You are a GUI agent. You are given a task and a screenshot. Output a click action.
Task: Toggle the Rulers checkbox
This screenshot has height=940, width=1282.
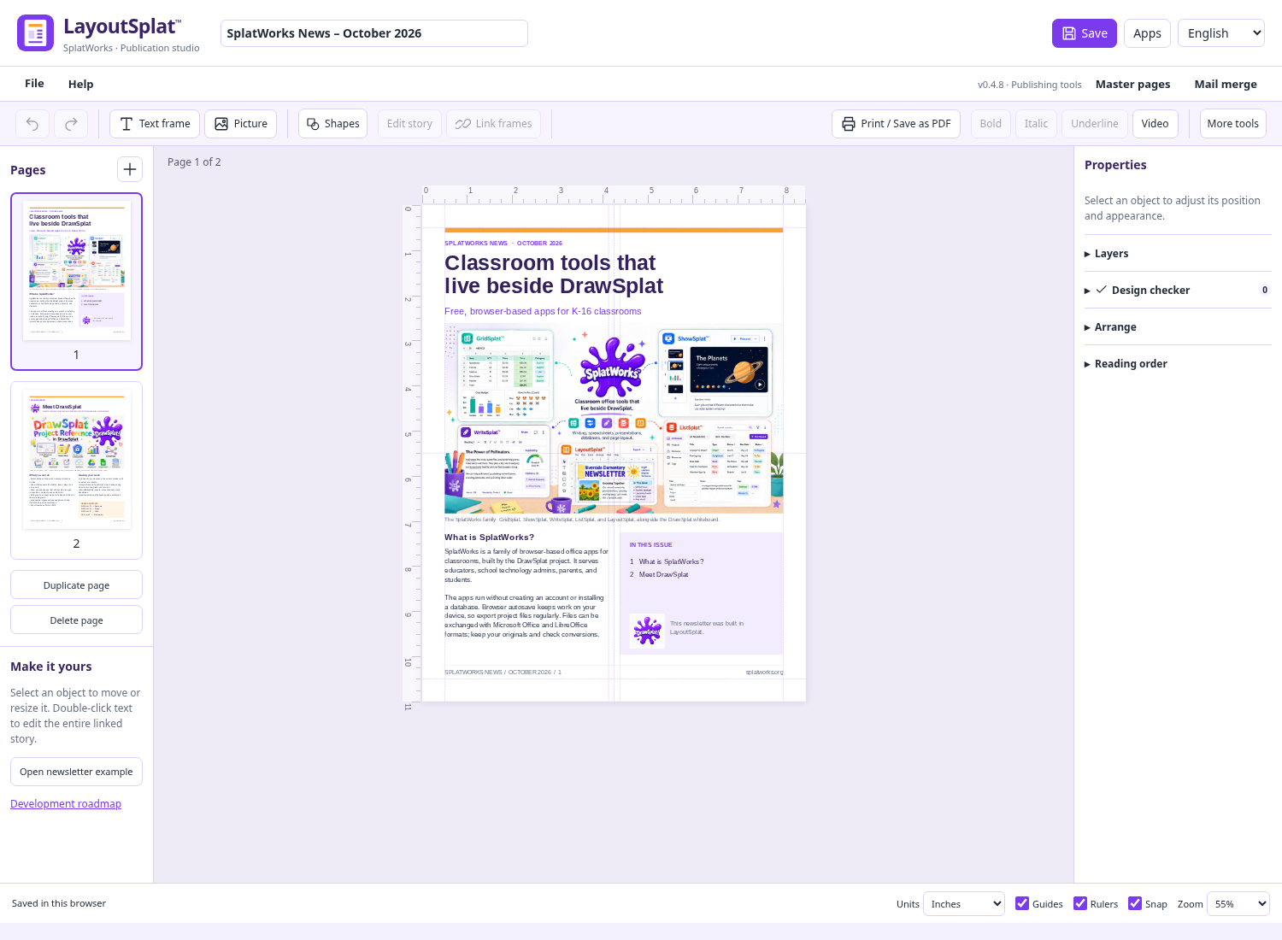(x=1080, y=903)
